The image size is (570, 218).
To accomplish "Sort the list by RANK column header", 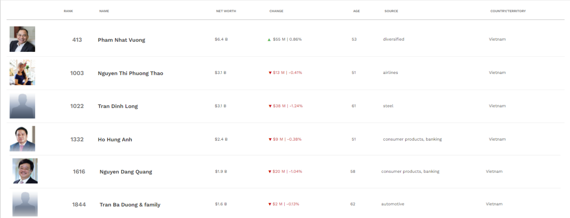I will 68,11.
